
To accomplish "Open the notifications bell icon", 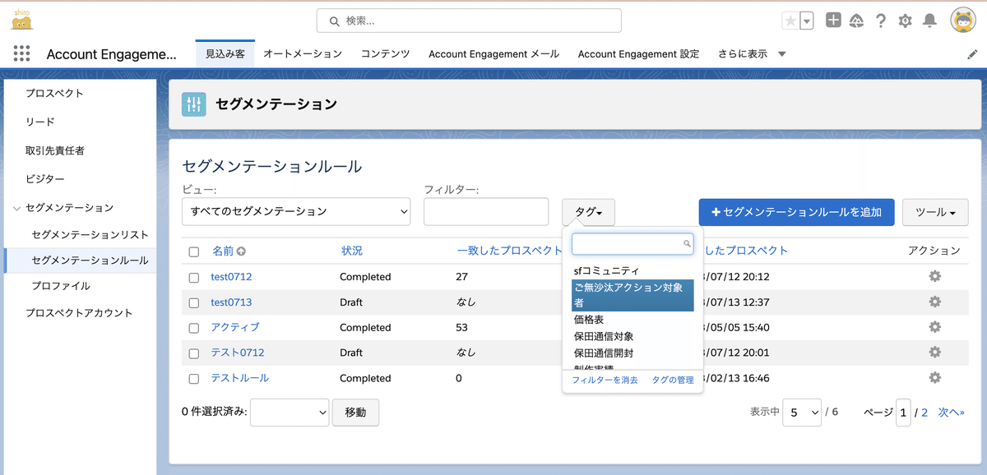I will pyautogui.click(x=929, y=21).
